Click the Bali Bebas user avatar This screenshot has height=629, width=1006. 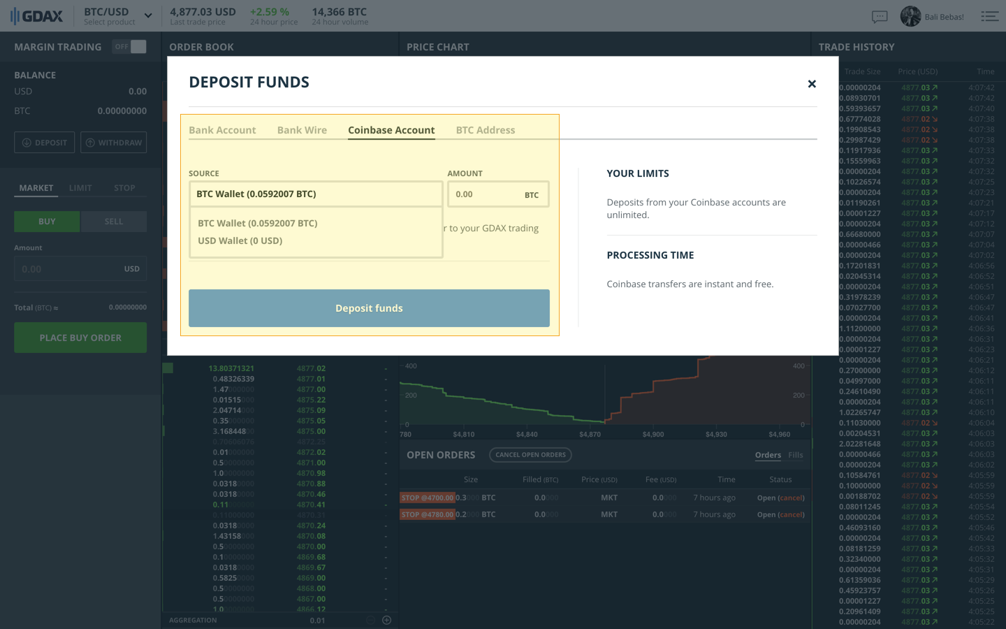[x=910, y=16]
